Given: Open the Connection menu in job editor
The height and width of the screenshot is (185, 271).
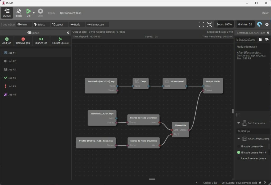Looking at the screenshot, I should (x=97, y=24).
